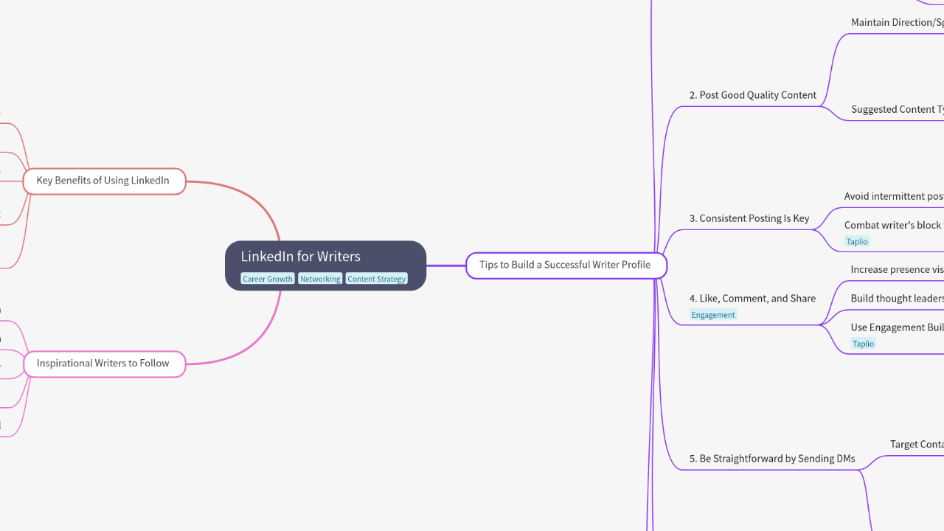Open the Tips to Build a Successful Writer Profile node
Screen dimensions: 944x531
565,264
